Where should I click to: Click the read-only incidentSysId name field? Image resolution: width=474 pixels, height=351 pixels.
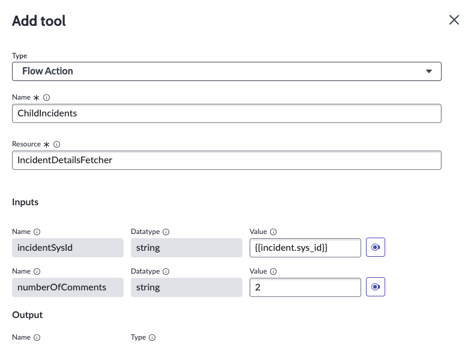click(68, 248)
